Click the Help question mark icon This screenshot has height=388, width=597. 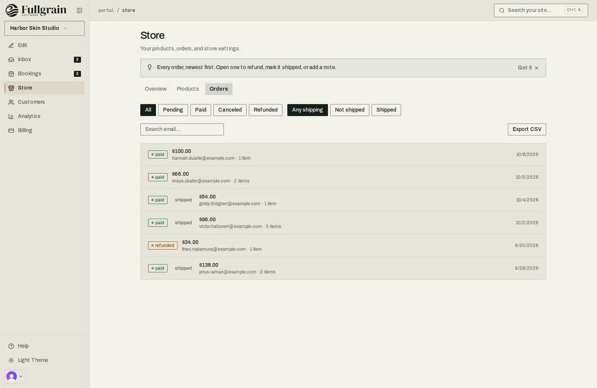tap(11, 346)
